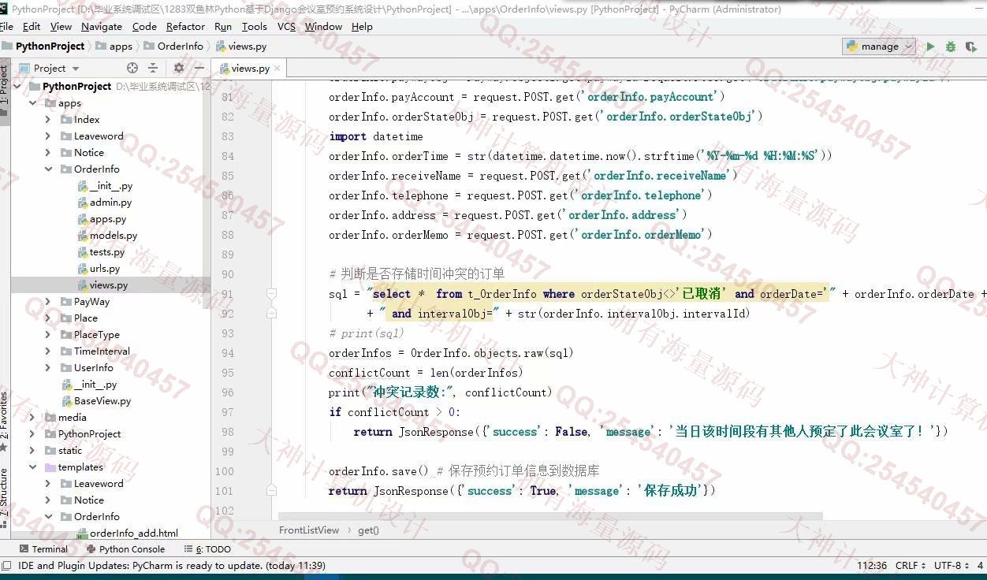Open the Refactor menu
This screenshot has width=987, height=580.
click(185, 26)
